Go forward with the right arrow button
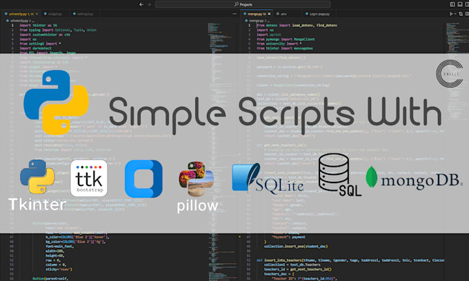 click(x=149, y=5)
